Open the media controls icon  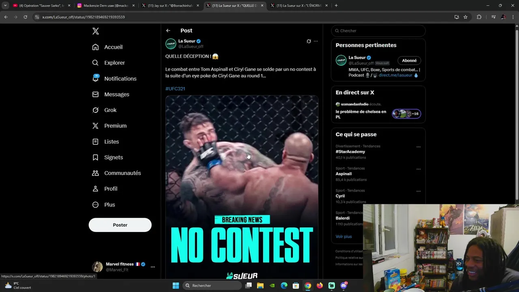pyautogui.click(x=493, y=17)
